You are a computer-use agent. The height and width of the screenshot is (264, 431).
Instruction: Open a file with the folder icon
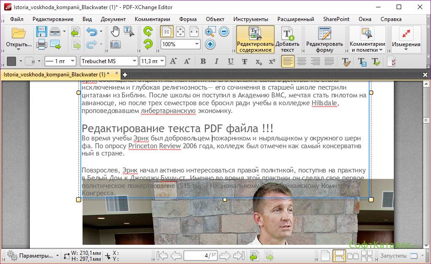tap(18, 33)
